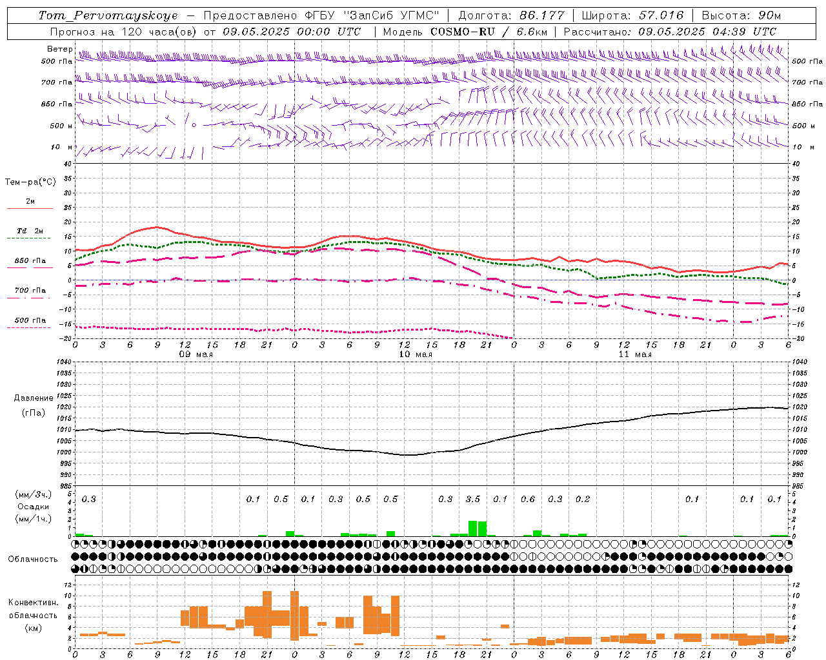
Task: Click the Высота: 90м field
Action: tap(741, 15)
